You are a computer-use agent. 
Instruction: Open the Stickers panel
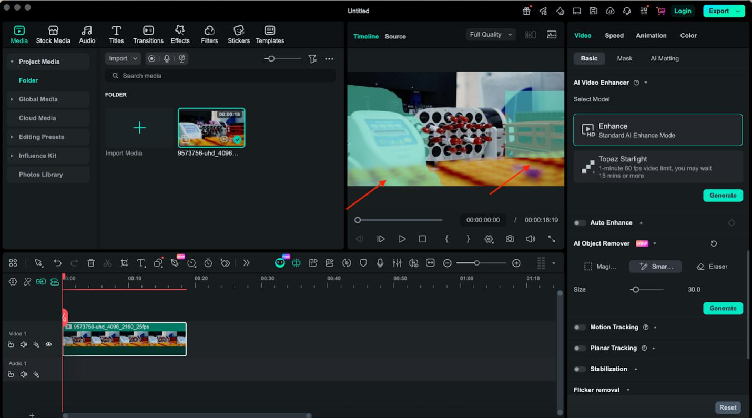point(238,35)
